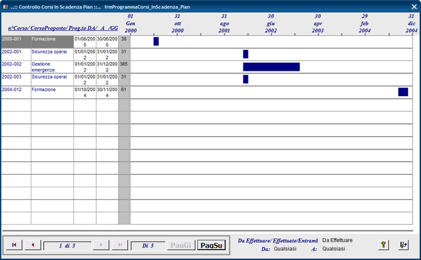Click start date 01/06/2000 cell

coord(85,42)
